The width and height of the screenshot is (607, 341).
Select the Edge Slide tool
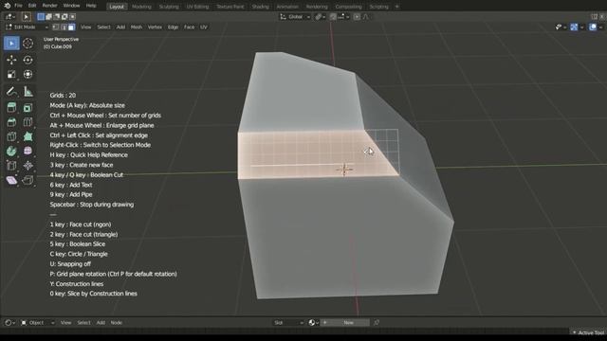(x=11, y=166)
